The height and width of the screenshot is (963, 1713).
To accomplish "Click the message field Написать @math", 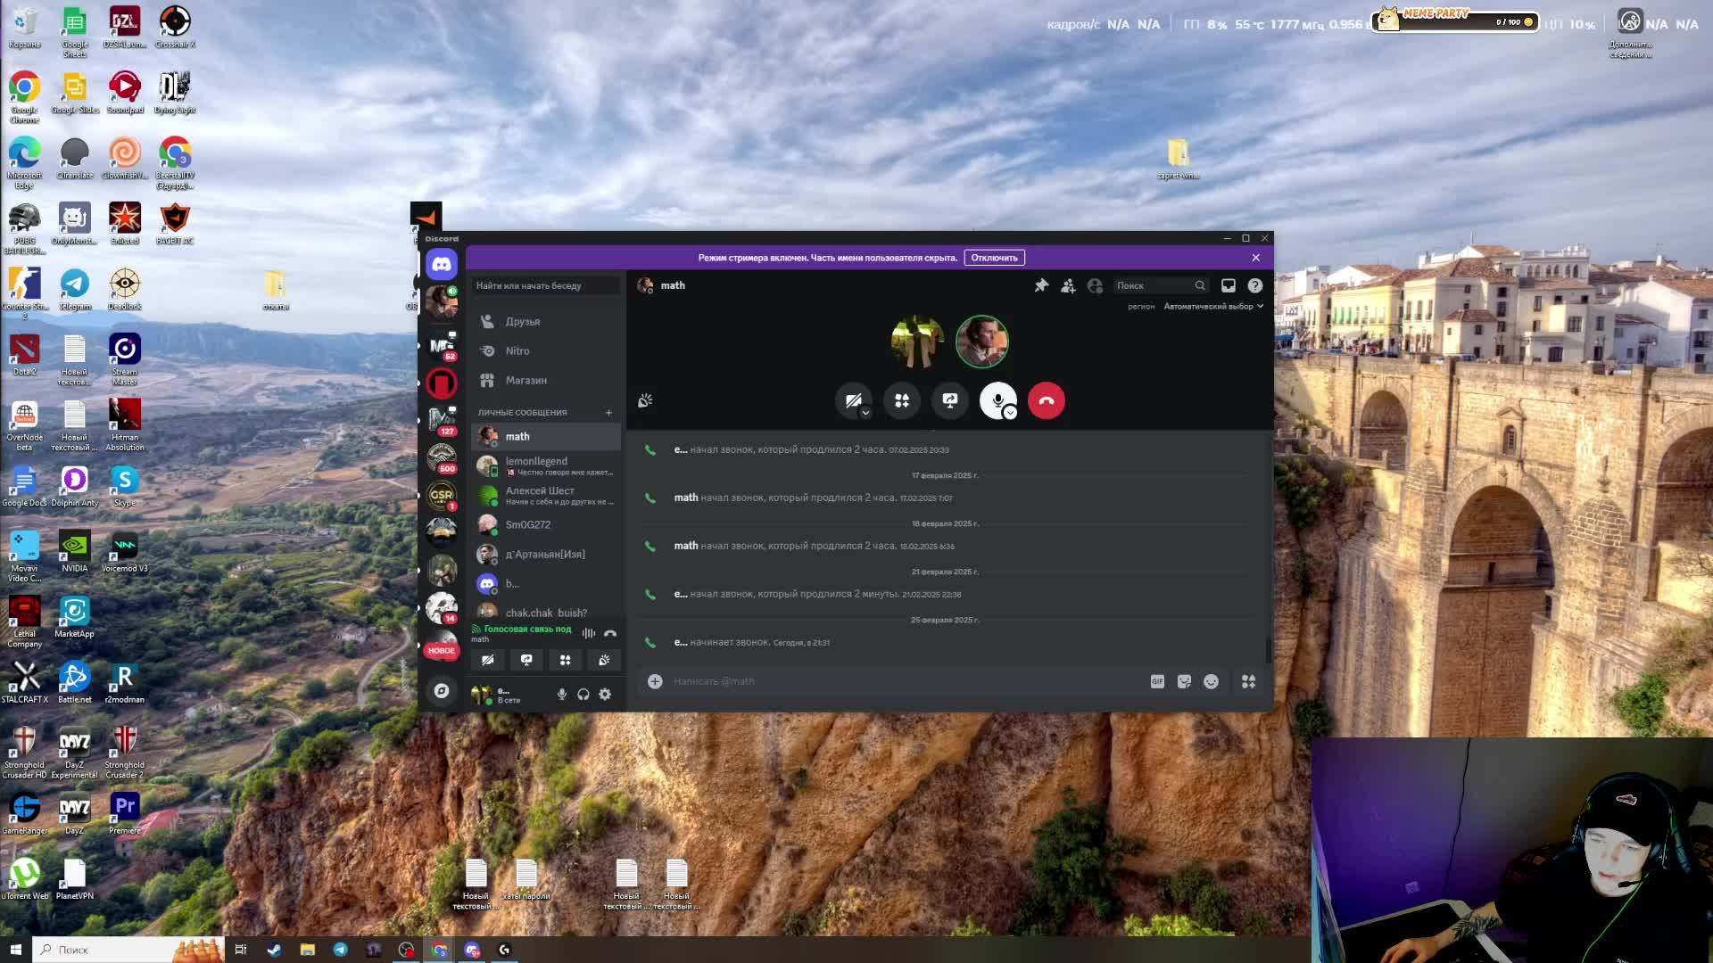I will [892, 681].
